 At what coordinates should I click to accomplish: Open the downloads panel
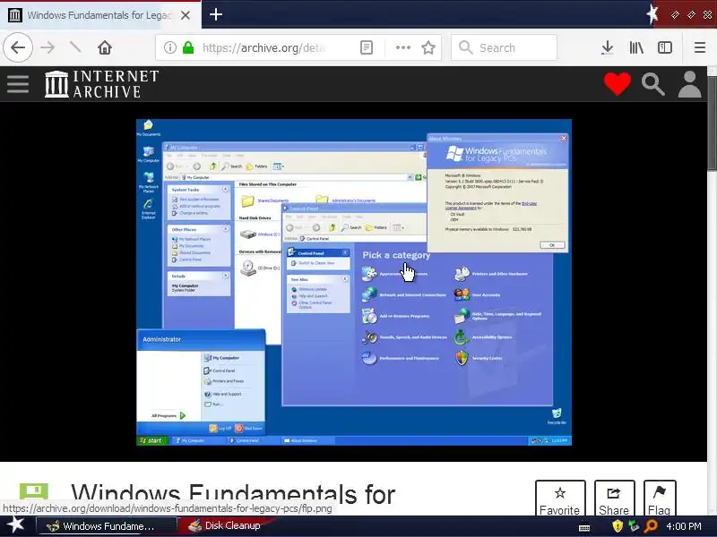608,47
